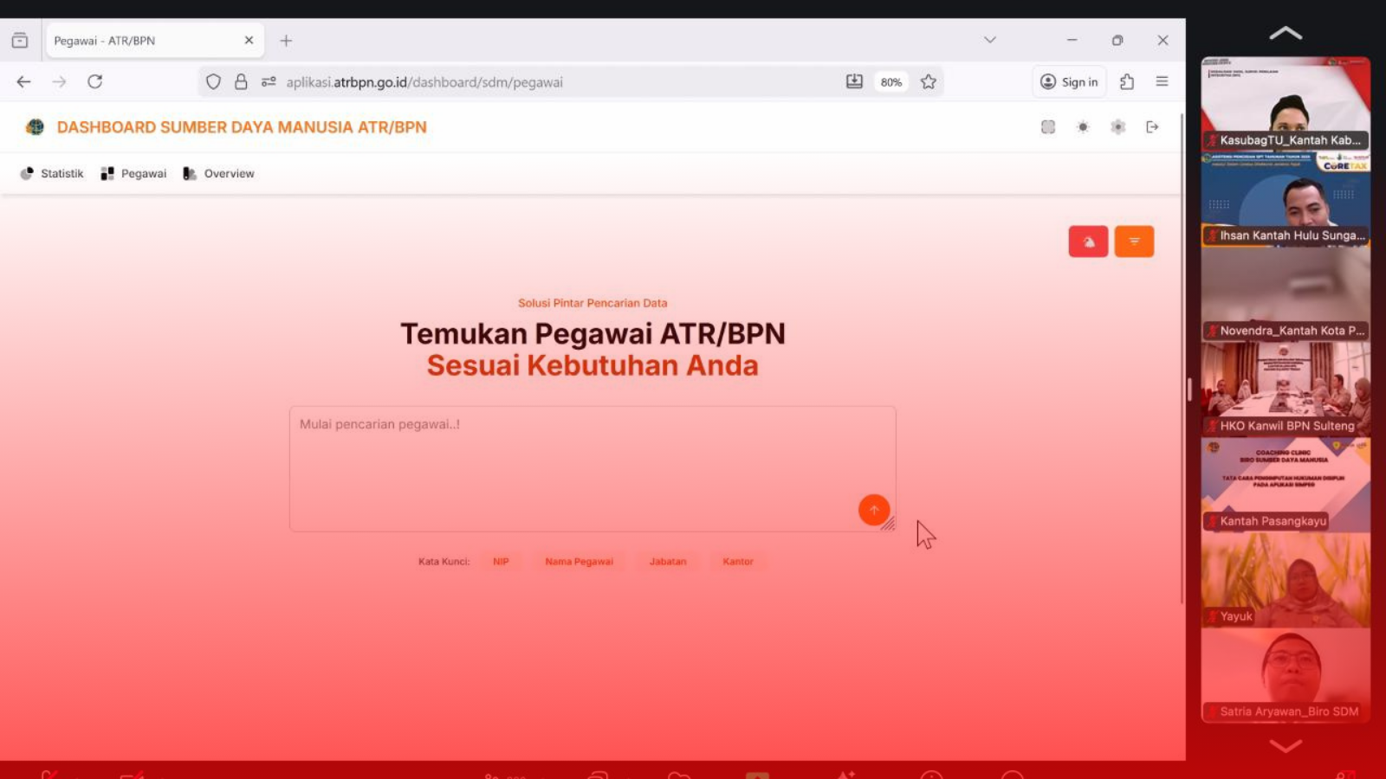The image size is (1386, 779).
Task: Go to the Overview menu item
Action: pyautogui.click(x=219, y=174)
